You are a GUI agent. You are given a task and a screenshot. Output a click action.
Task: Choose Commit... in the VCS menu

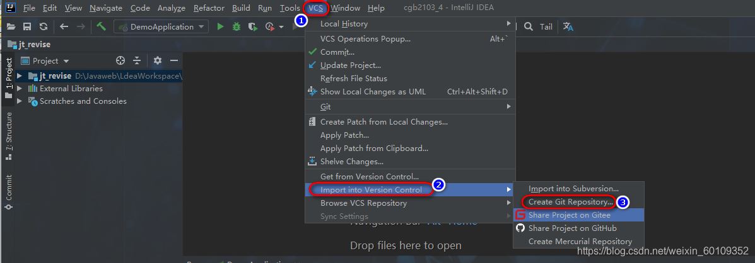point(410,52)
